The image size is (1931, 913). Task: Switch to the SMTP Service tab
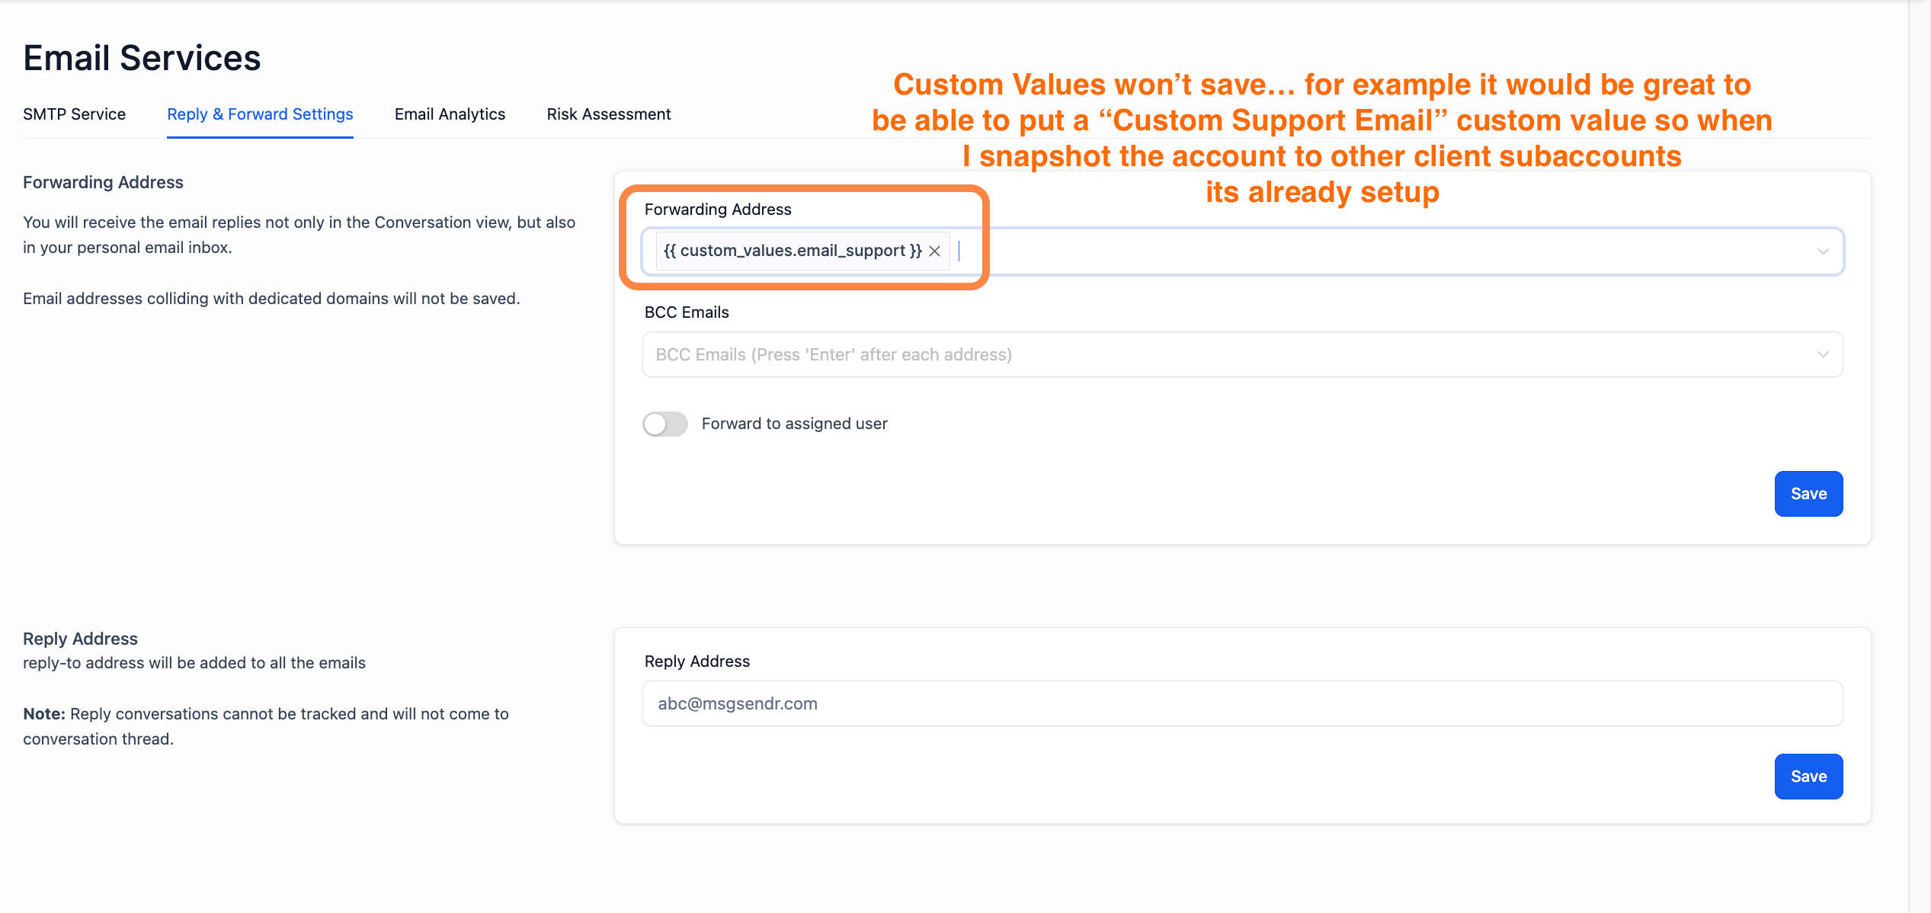[74, 114]
